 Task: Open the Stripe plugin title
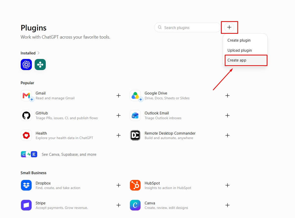point(41,203)
